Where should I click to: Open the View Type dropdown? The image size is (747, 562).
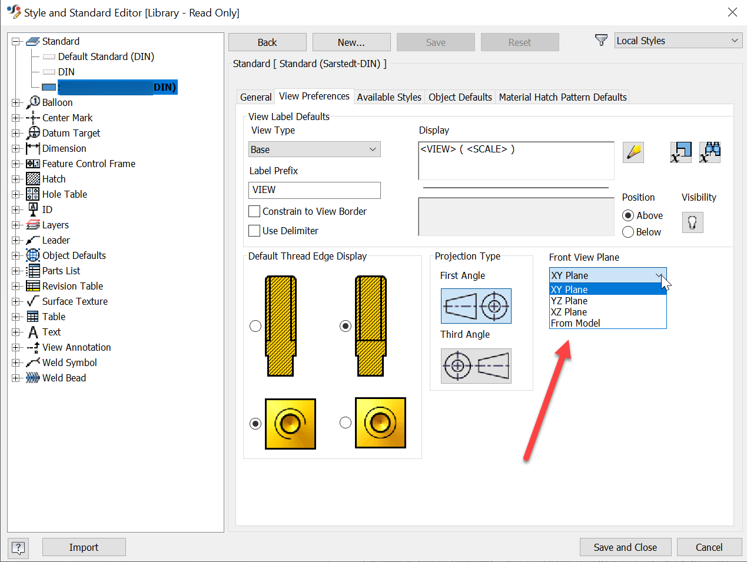click(x=372, y=149)
